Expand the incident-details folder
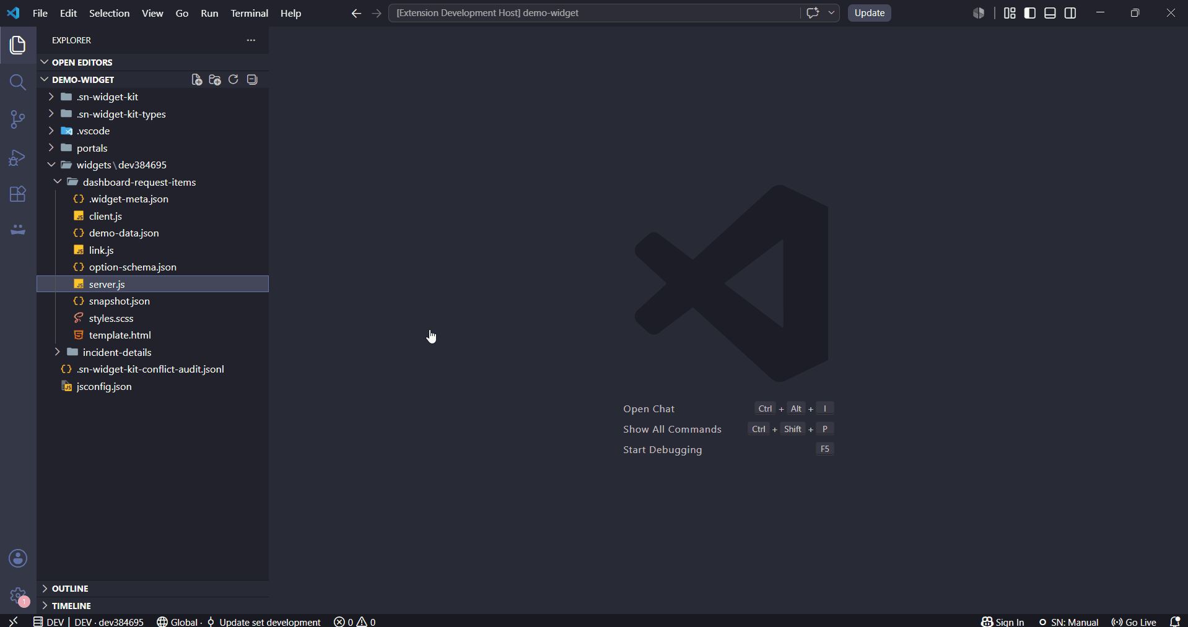This screenshot has width=1188, height=627. [153, 352]
